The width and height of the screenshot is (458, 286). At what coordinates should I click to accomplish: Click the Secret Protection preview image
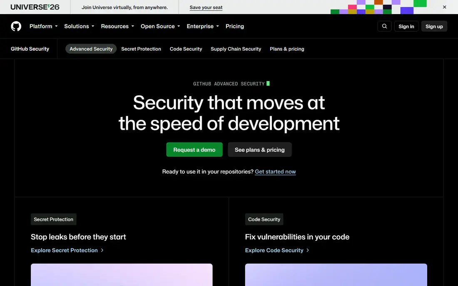pyautogui.click(x=122, y=275)
